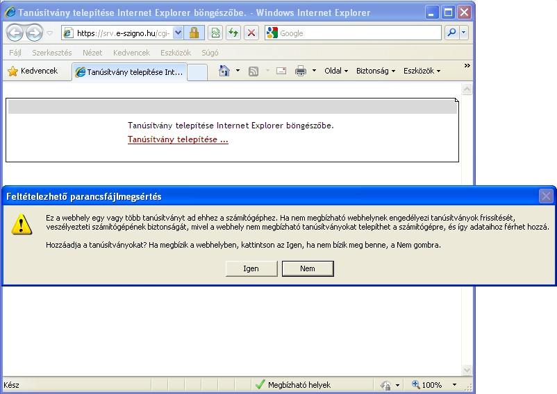Screen dimensions: 557x394
Task: Click the address bar with e-szigno.hu URL
Action: point(122,33)
